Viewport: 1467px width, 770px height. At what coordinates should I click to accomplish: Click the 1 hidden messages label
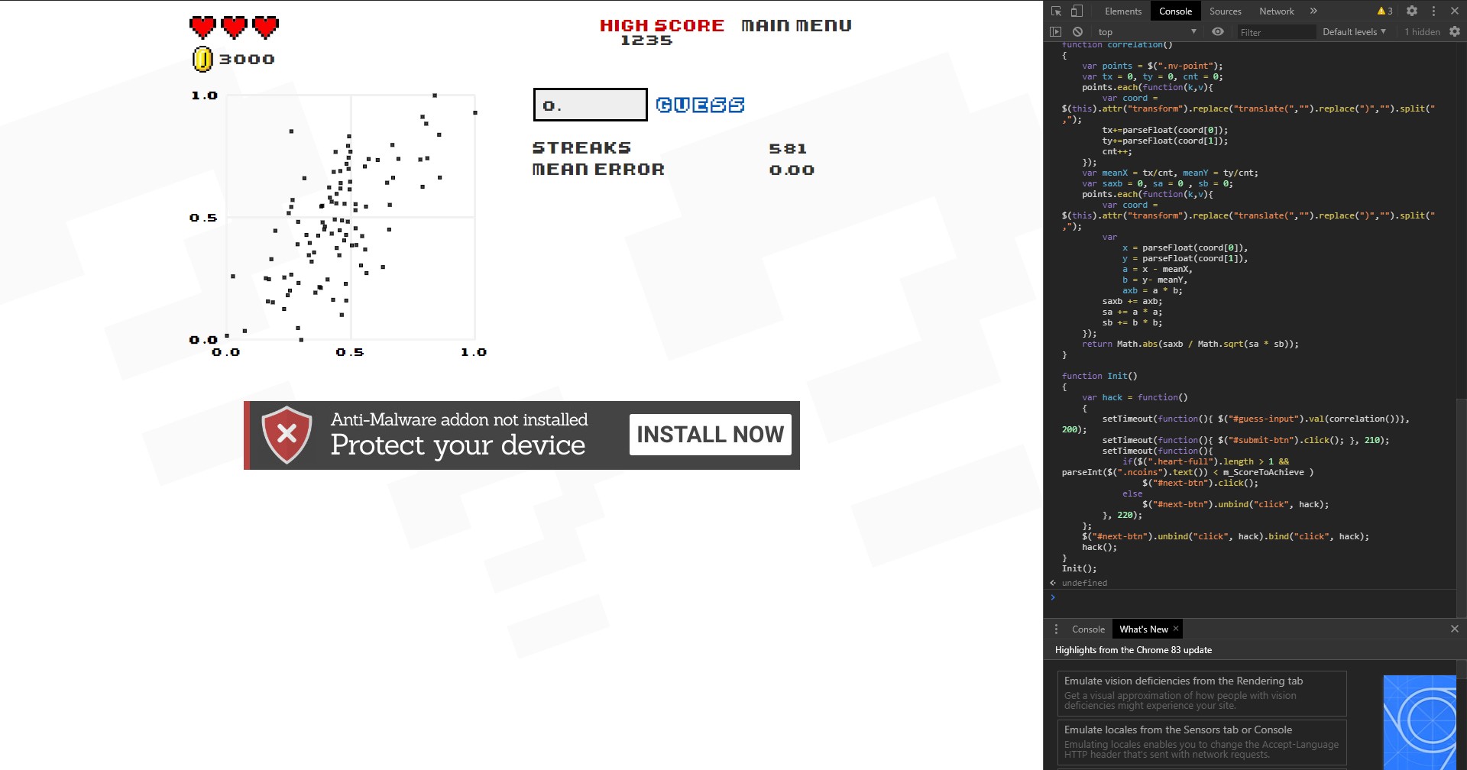click(1422, 31)
